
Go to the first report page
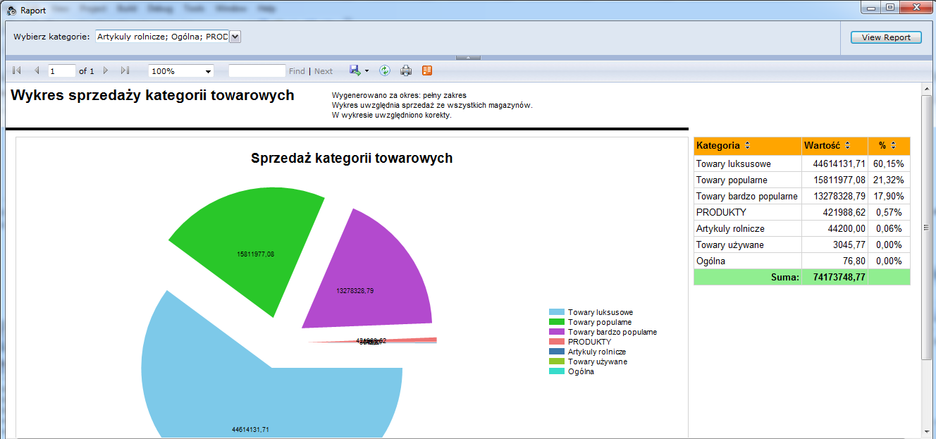17,71
